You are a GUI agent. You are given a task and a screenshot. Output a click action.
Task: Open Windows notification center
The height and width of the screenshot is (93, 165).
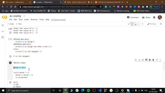pos(161,90)
